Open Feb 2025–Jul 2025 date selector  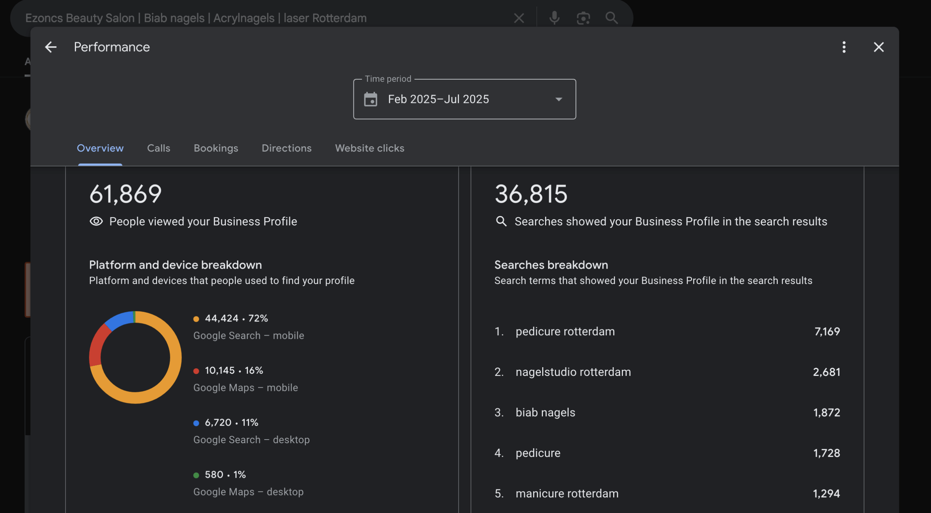click(x=438, y=99)
